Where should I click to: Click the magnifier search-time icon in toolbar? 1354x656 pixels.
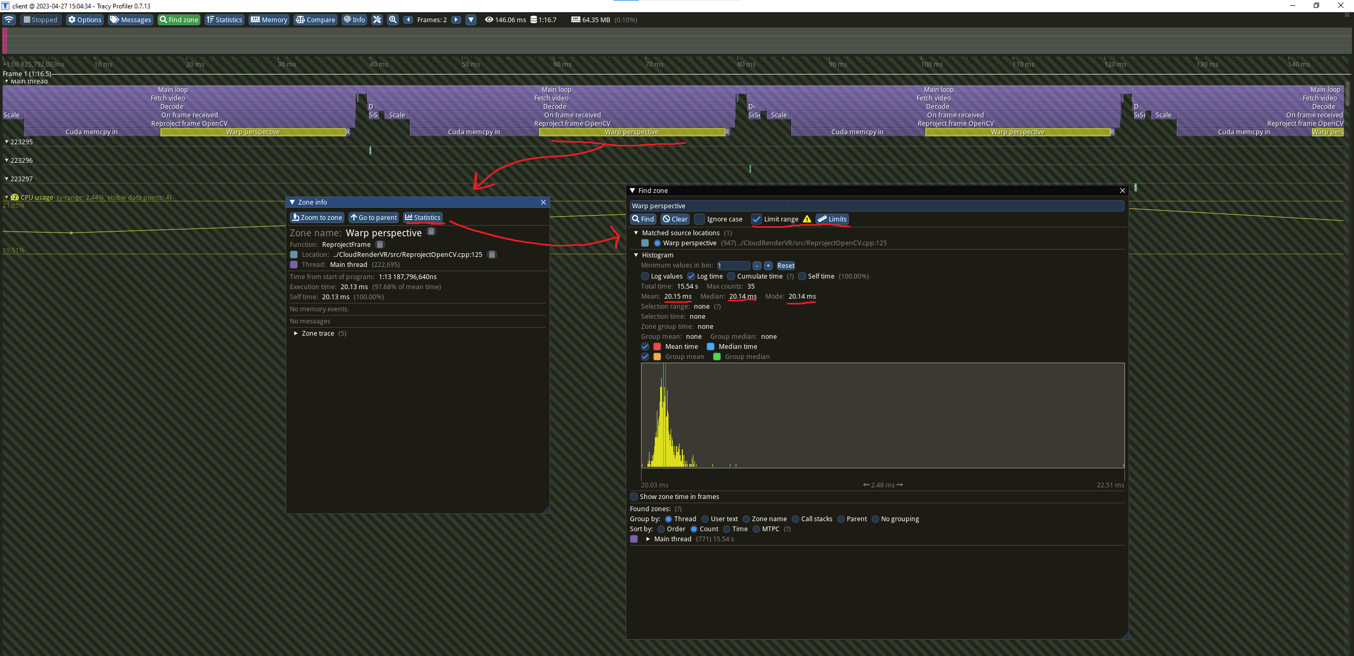point(393,20)
